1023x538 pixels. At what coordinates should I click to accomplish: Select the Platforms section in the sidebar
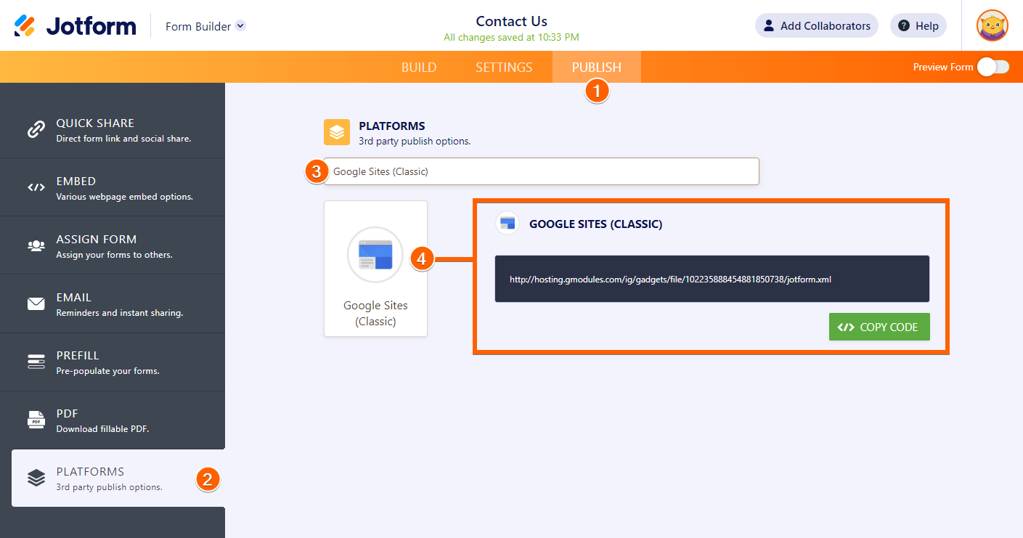pos(118,478)
